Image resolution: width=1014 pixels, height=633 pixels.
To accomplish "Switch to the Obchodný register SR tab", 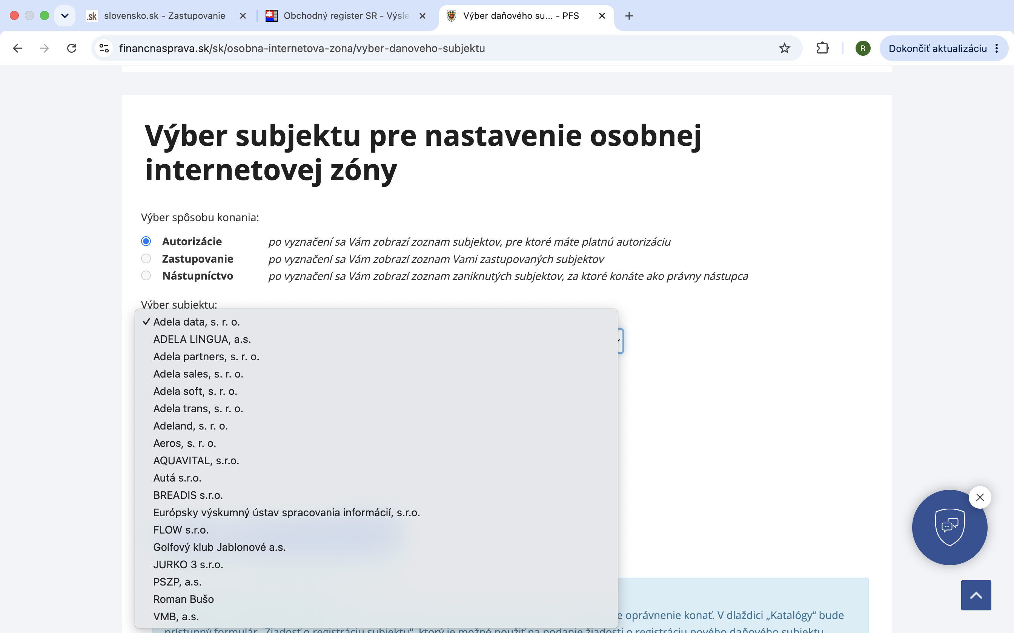I will (x=346, y=16).
